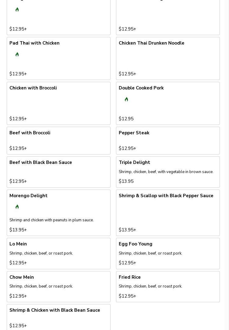Click the spicy flame icon on Double Cooked Pork

click(x=126, y=100)
